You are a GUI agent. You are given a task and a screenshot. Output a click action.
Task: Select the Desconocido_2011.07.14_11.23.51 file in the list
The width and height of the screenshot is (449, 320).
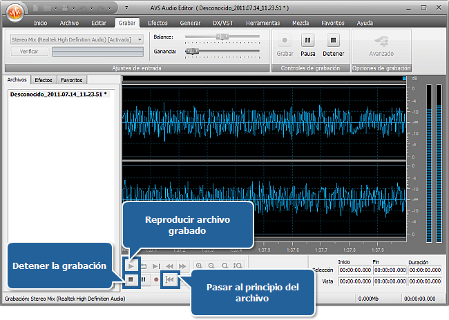coord(59,93)
